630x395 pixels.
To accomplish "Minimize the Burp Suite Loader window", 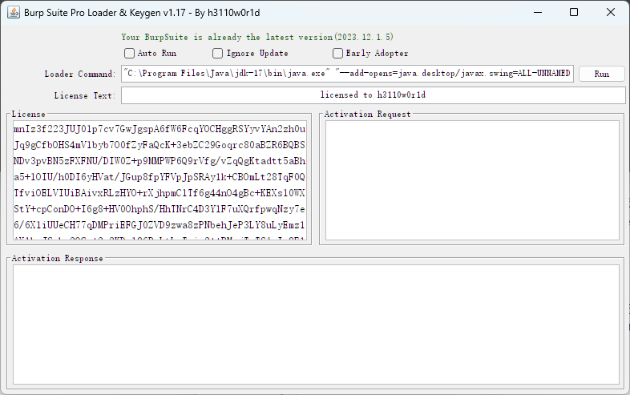I will coord(538,13).
